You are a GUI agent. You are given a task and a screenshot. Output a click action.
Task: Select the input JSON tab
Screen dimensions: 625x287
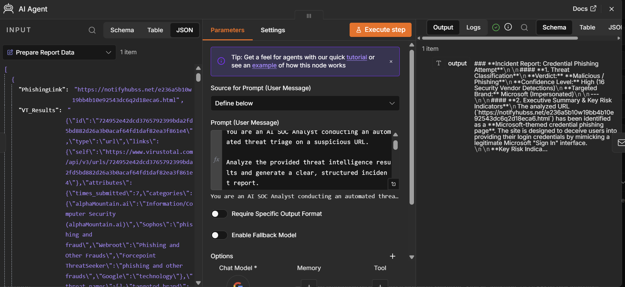point(185,30)
